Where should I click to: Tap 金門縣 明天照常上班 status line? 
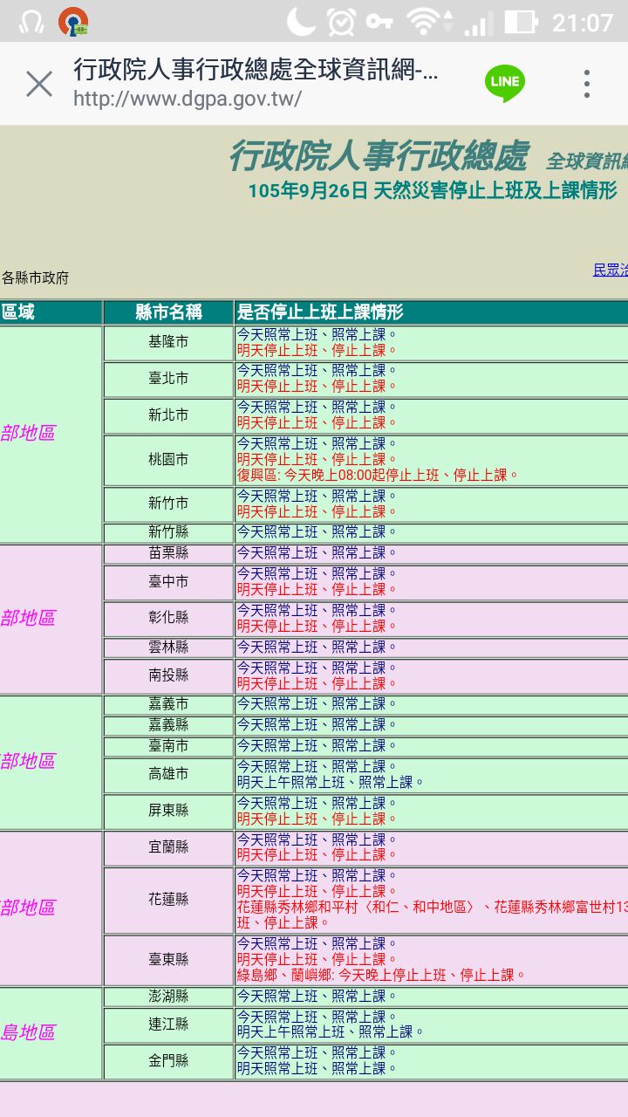point(317,1069)
